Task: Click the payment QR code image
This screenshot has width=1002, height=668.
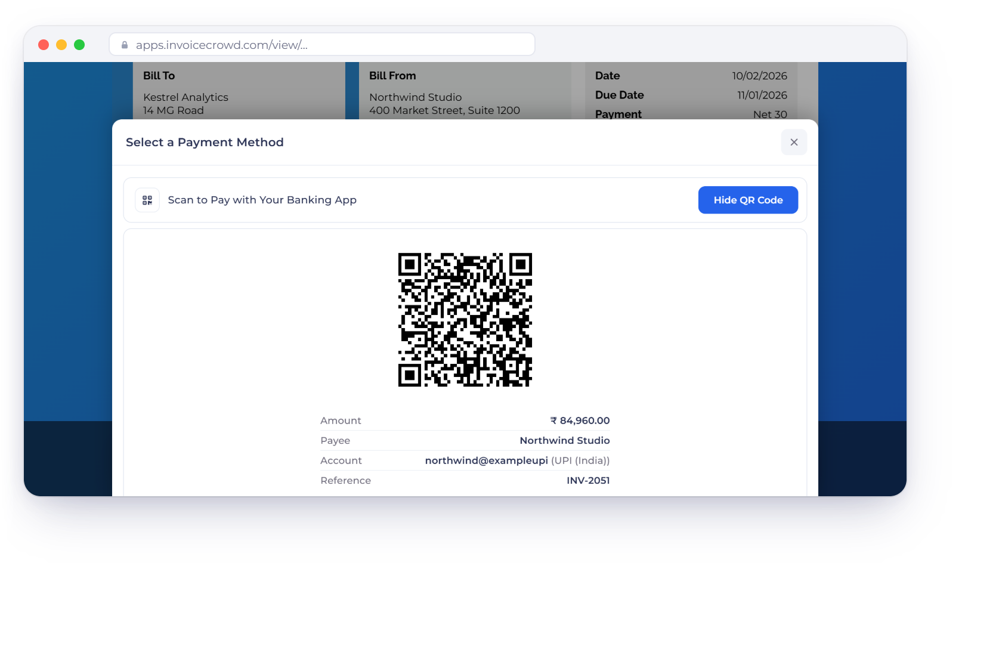Action: pos(465,320)
